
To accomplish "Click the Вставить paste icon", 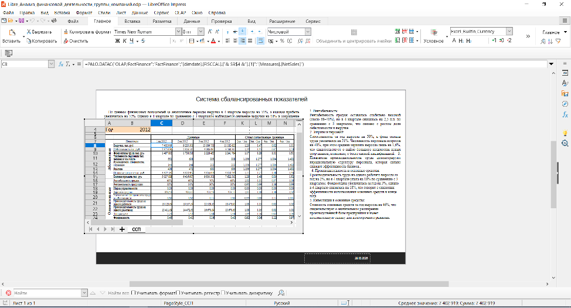I will pyautogui.click(x=12, y=32).
